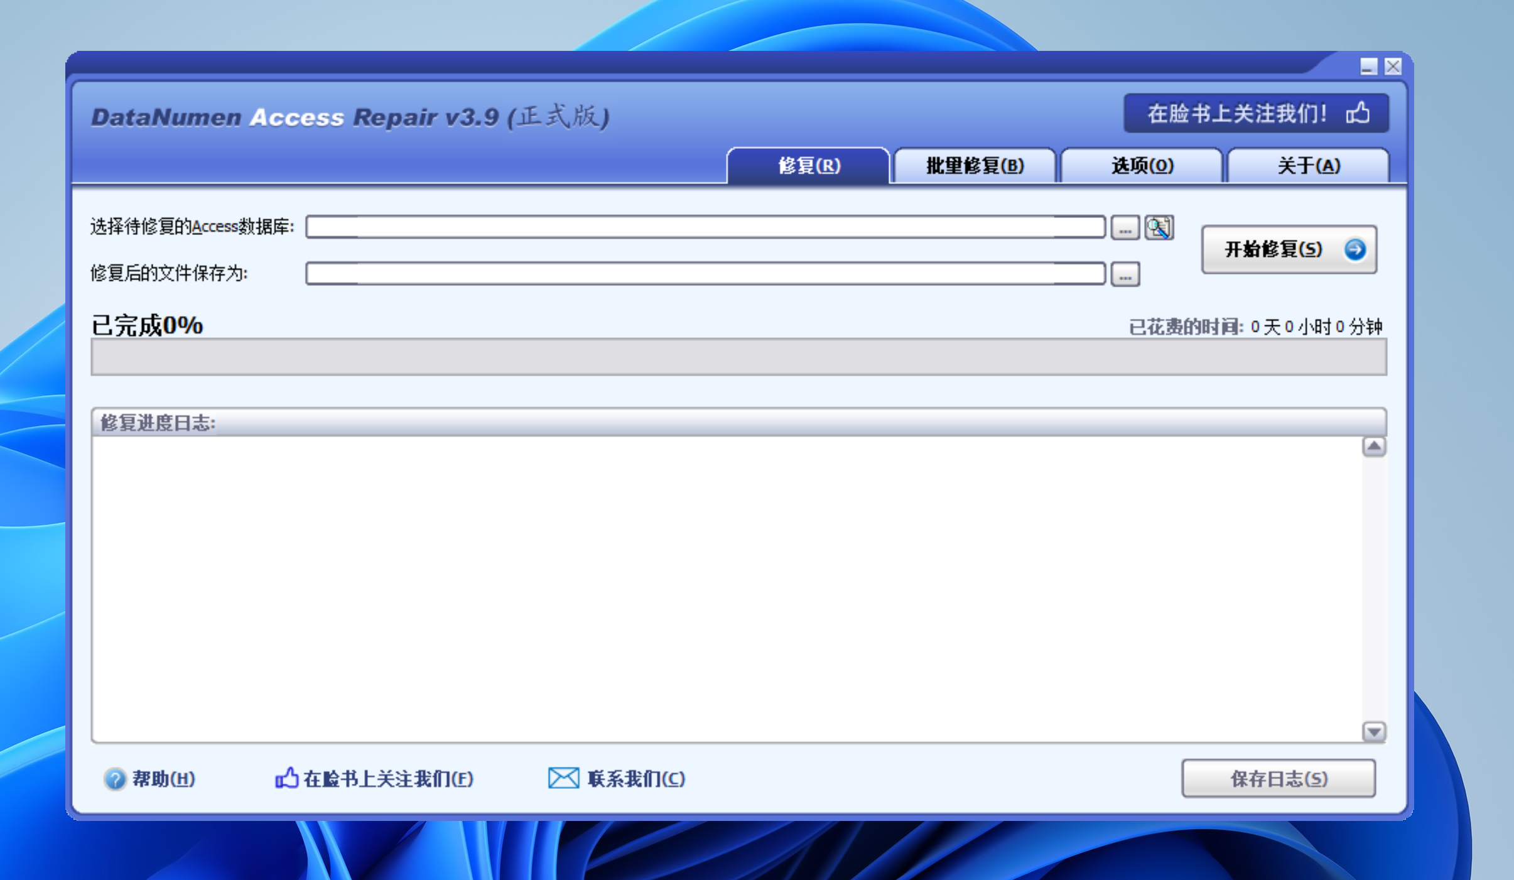Minimize the DataNumen Access Repair window
The width and height of the screenshot is (1514, 880).
(1368, 67)
